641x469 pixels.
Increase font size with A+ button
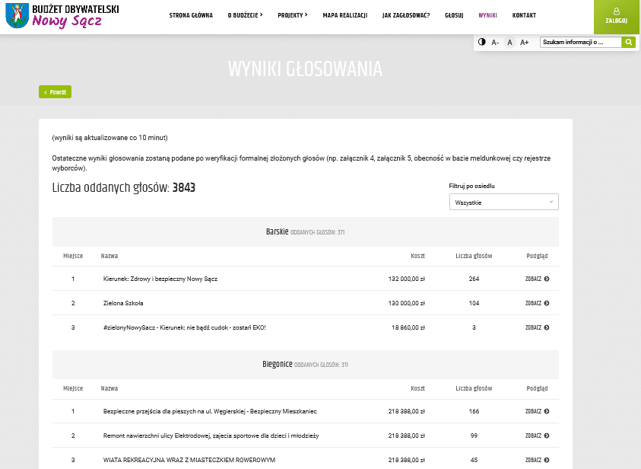point(524,43)
